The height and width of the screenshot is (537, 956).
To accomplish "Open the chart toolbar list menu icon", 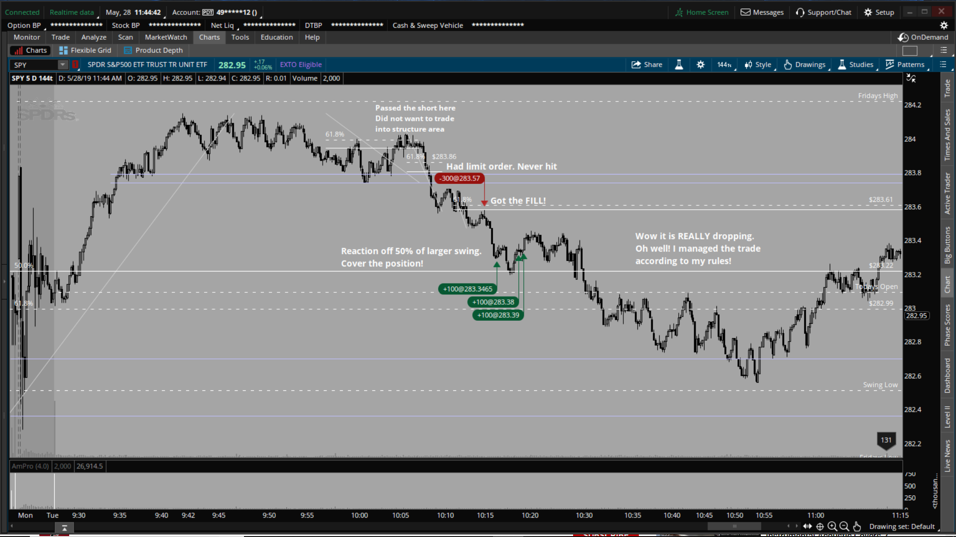I will tap(943, 65).
